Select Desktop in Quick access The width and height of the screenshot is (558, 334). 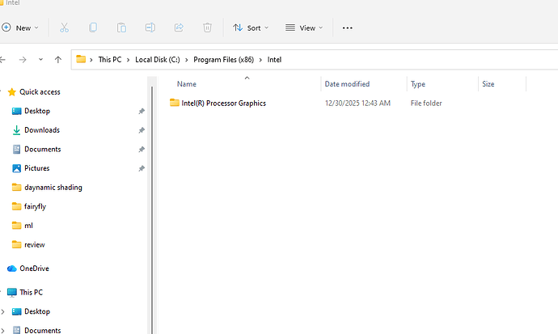[x=37, y=111]
